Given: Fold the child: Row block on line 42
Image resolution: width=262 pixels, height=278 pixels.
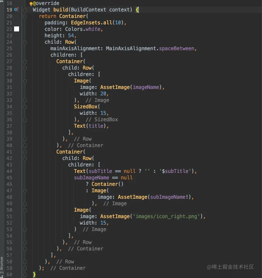Looking at the screenshot, I should click(25, 159).
